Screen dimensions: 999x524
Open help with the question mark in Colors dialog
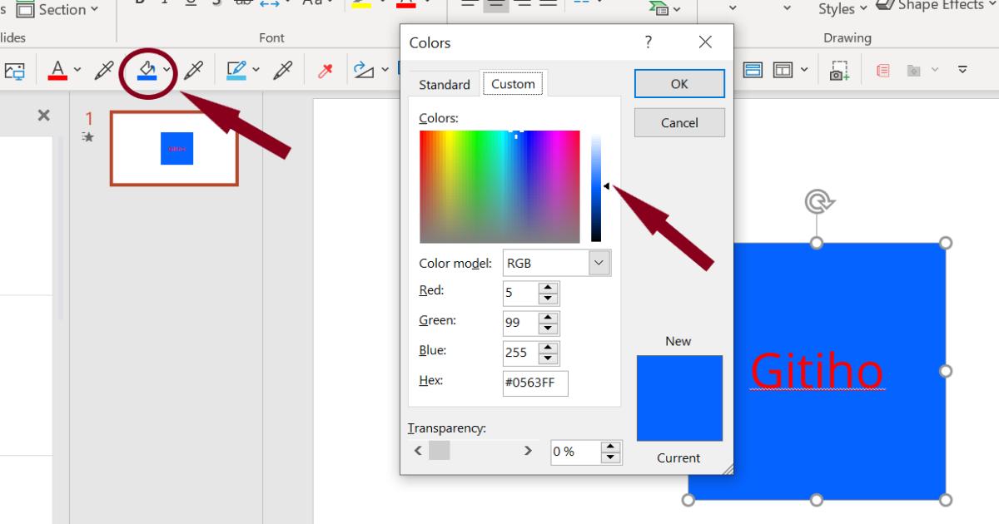pyautogui.click(x=649, y=42)
